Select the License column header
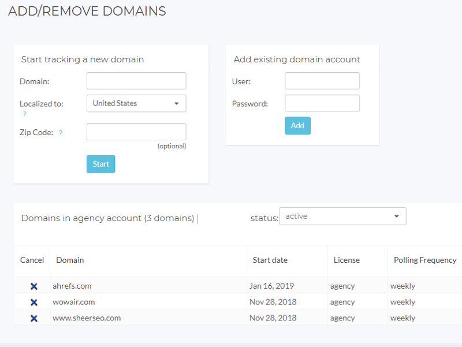The image size is (462, 347). click(346, 260)
